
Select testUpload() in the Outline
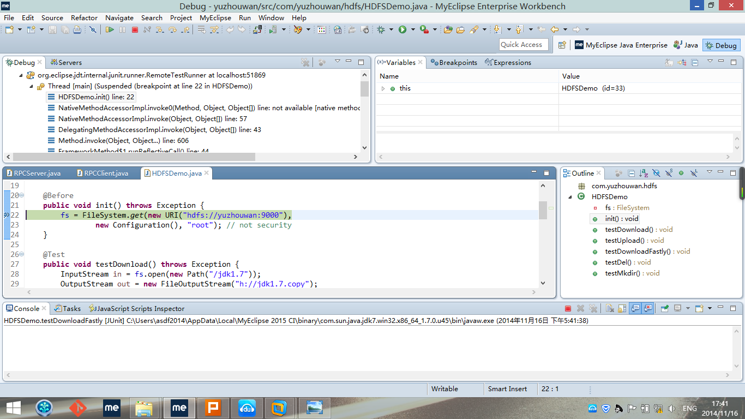(624, 241)
